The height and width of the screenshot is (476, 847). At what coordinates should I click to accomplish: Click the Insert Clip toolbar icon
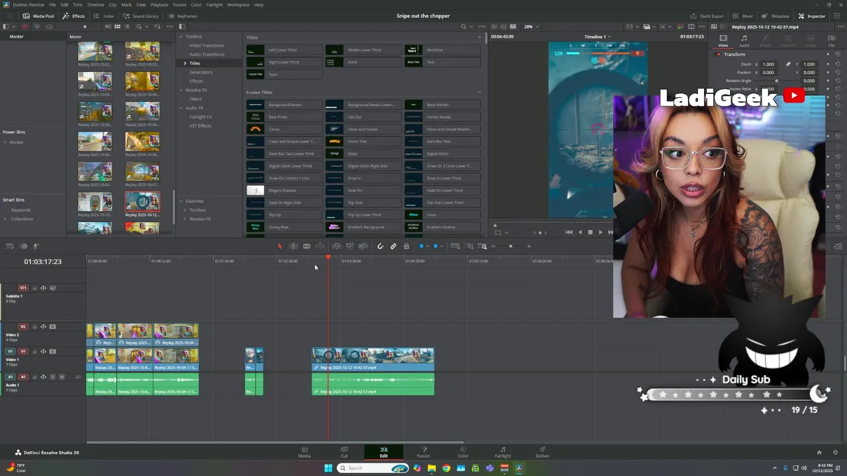point(336,246)
